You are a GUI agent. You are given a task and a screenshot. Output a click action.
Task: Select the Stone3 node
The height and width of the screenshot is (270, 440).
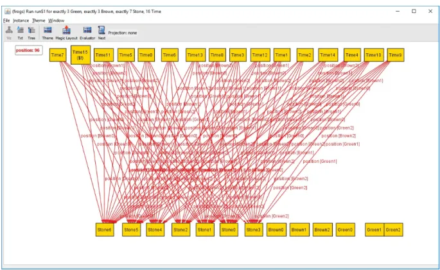point(254,230)
